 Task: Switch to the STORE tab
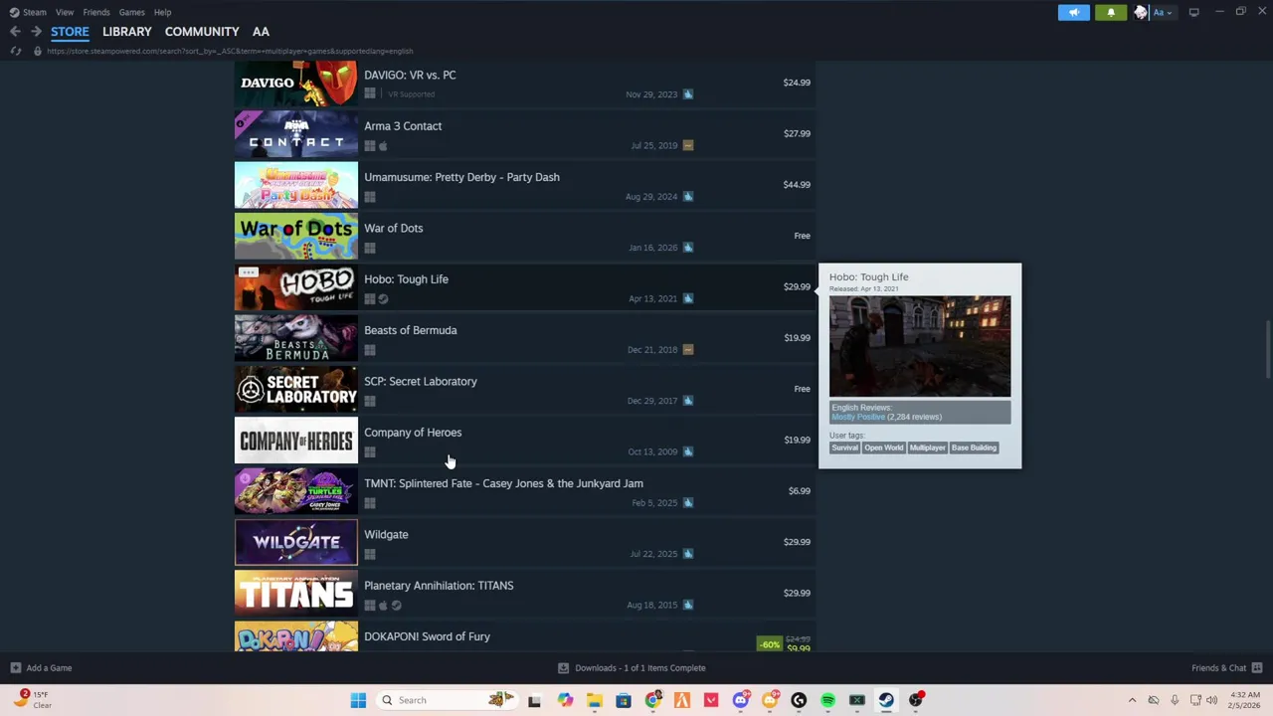pyautogui.click(x=70, y=32)
